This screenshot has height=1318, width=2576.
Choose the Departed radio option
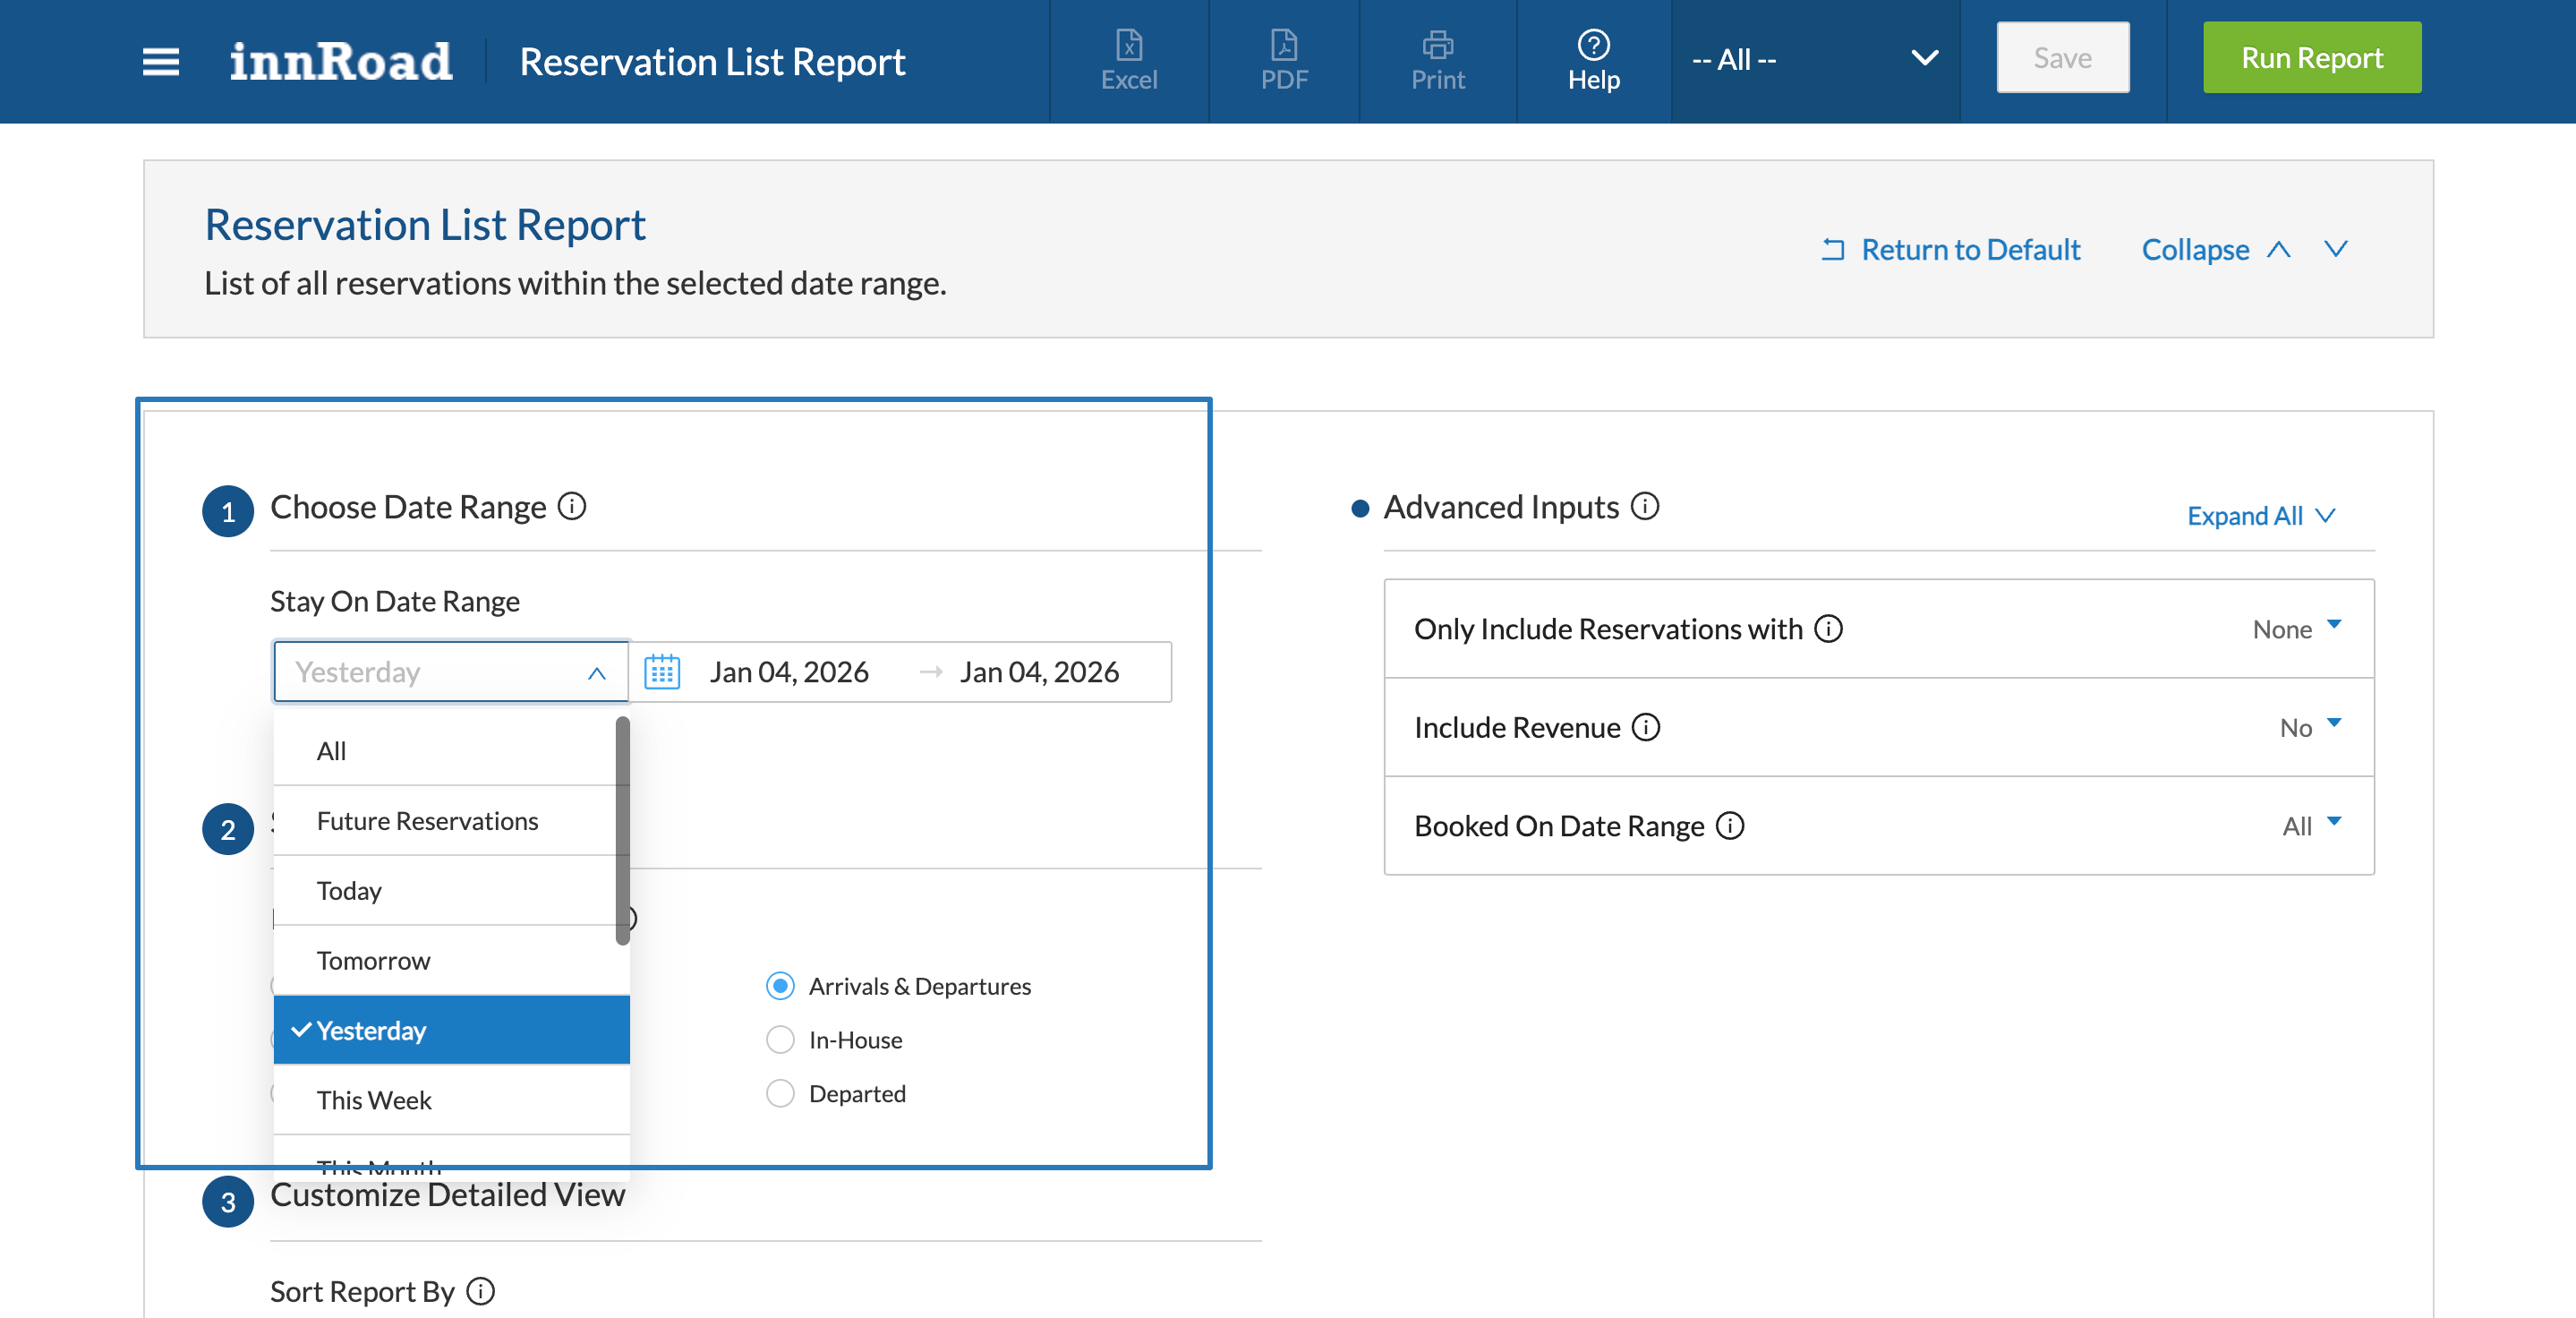point(780,1093)
